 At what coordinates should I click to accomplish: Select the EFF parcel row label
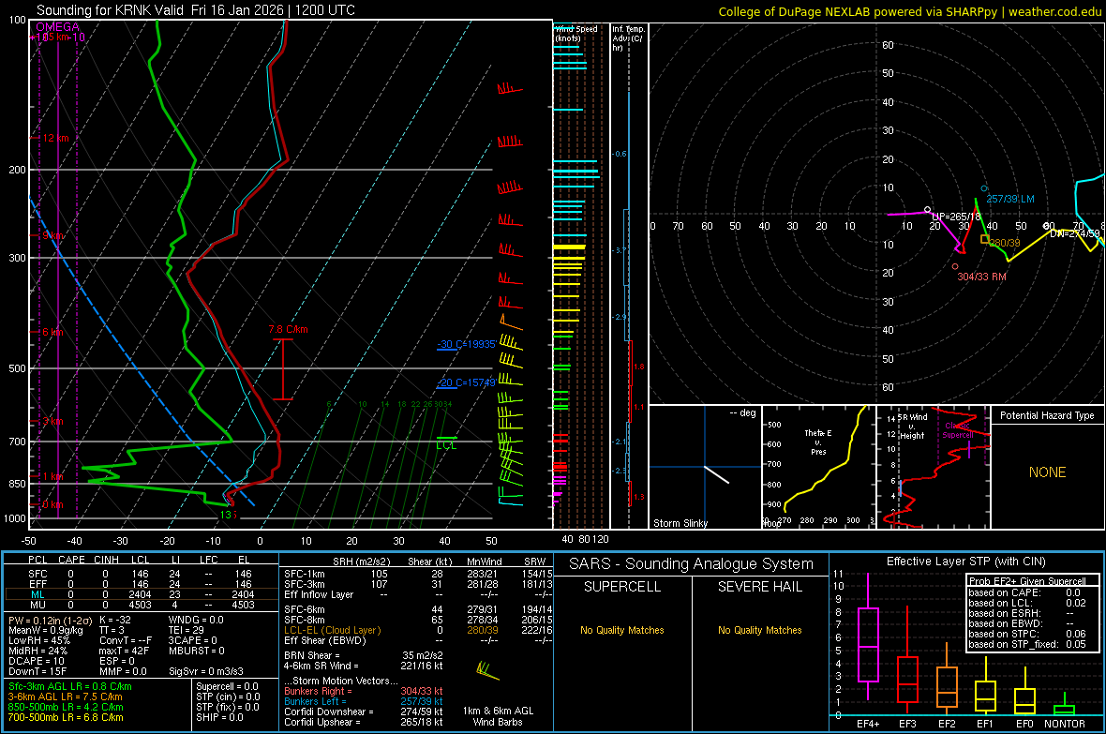(x=37, y=584)
